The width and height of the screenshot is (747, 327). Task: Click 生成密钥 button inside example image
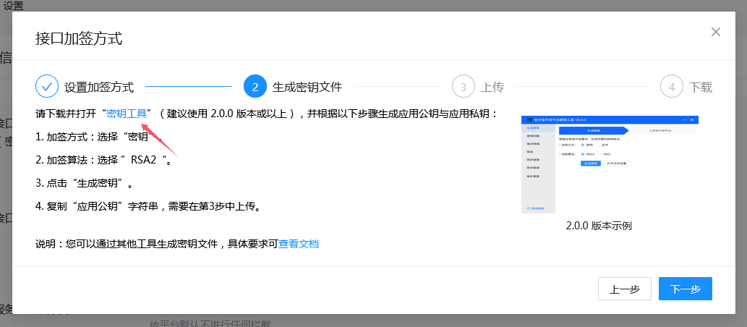(592, 163)
